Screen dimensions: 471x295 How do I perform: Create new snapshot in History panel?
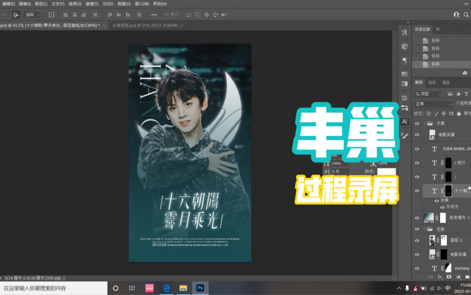tap(464, 73)
